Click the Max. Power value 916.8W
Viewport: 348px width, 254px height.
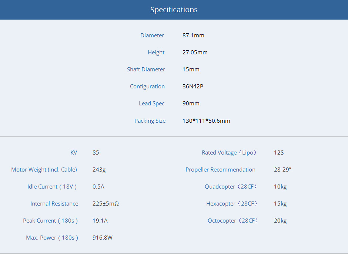[103, 238]
